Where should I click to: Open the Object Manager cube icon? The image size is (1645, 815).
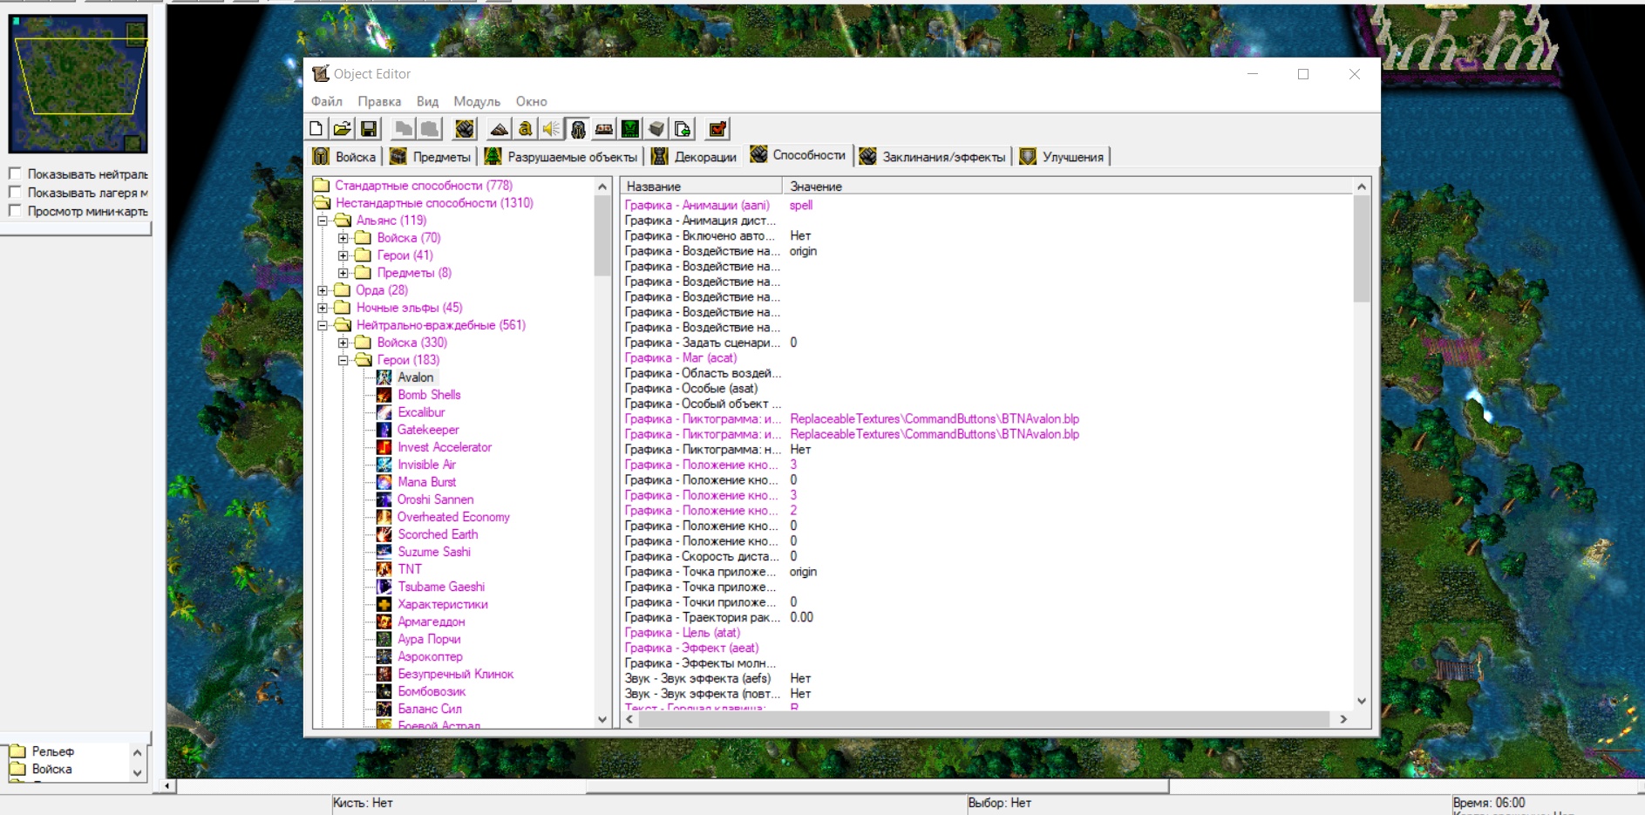click(656, 129)
